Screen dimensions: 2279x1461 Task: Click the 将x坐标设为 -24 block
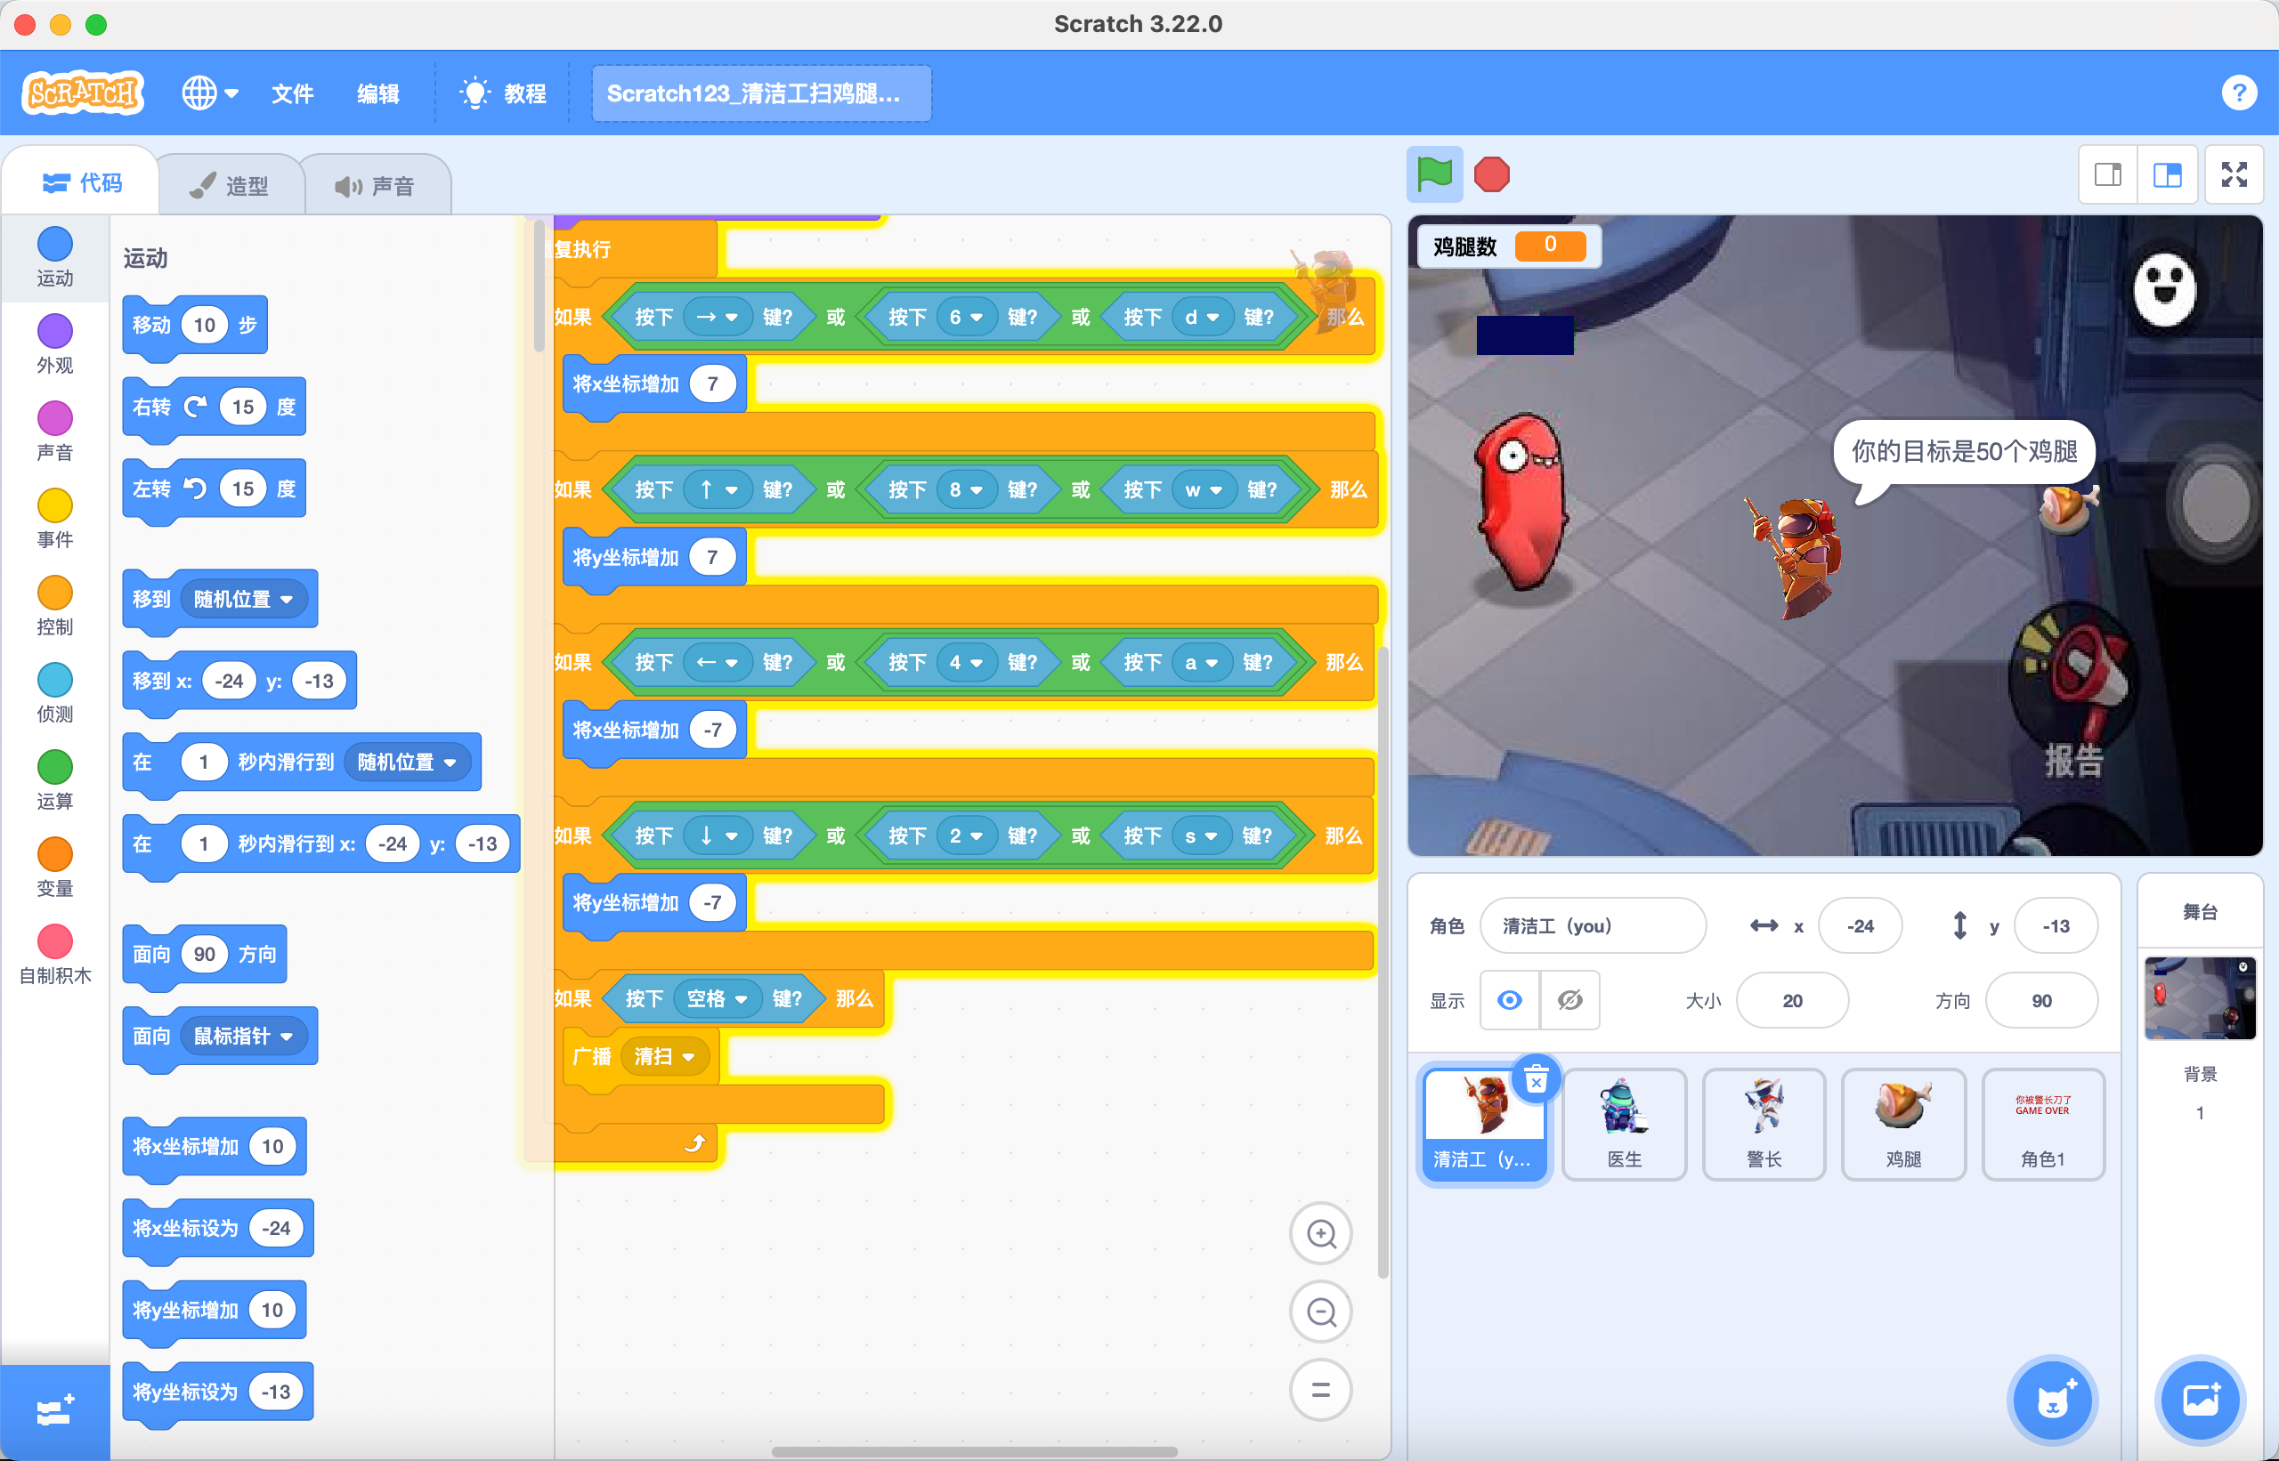pyautogui.click(x=217, y=1229)
